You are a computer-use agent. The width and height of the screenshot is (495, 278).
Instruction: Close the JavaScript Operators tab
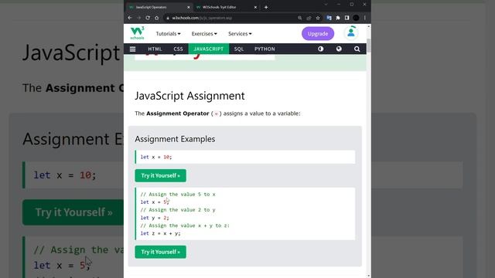(189, 7)
